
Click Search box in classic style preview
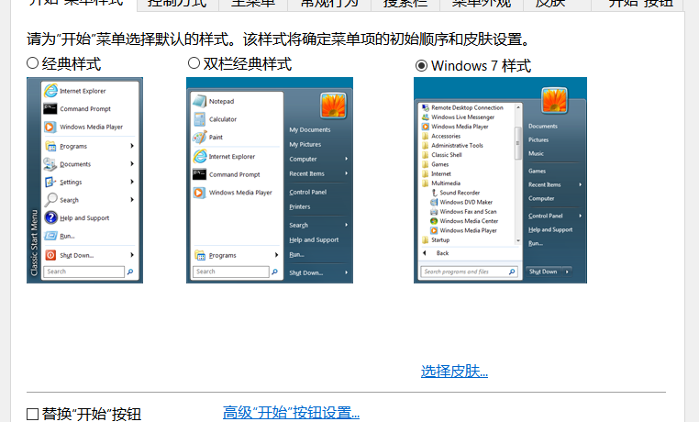[x=83, y=272]
